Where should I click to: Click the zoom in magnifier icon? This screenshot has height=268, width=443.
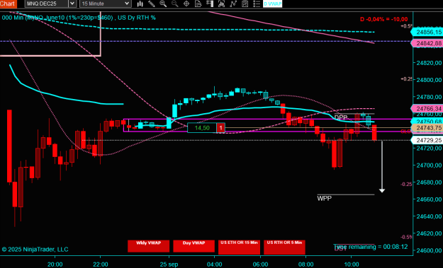click(x=163, y=4)
